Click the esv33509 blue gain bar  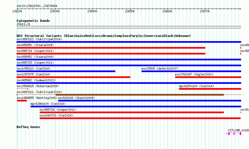click(191, 71)
